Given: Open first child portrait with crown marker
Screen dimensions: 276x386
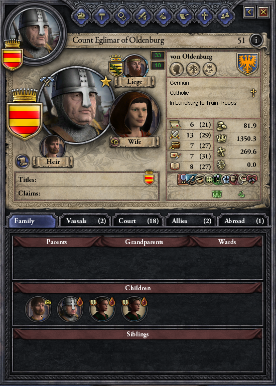Looking at the screenshot, I should click(x=38, y=309).
